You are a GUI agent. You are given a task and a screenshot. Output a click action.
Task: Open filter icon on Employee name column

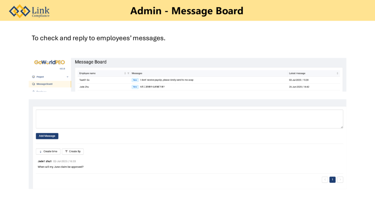128,73
